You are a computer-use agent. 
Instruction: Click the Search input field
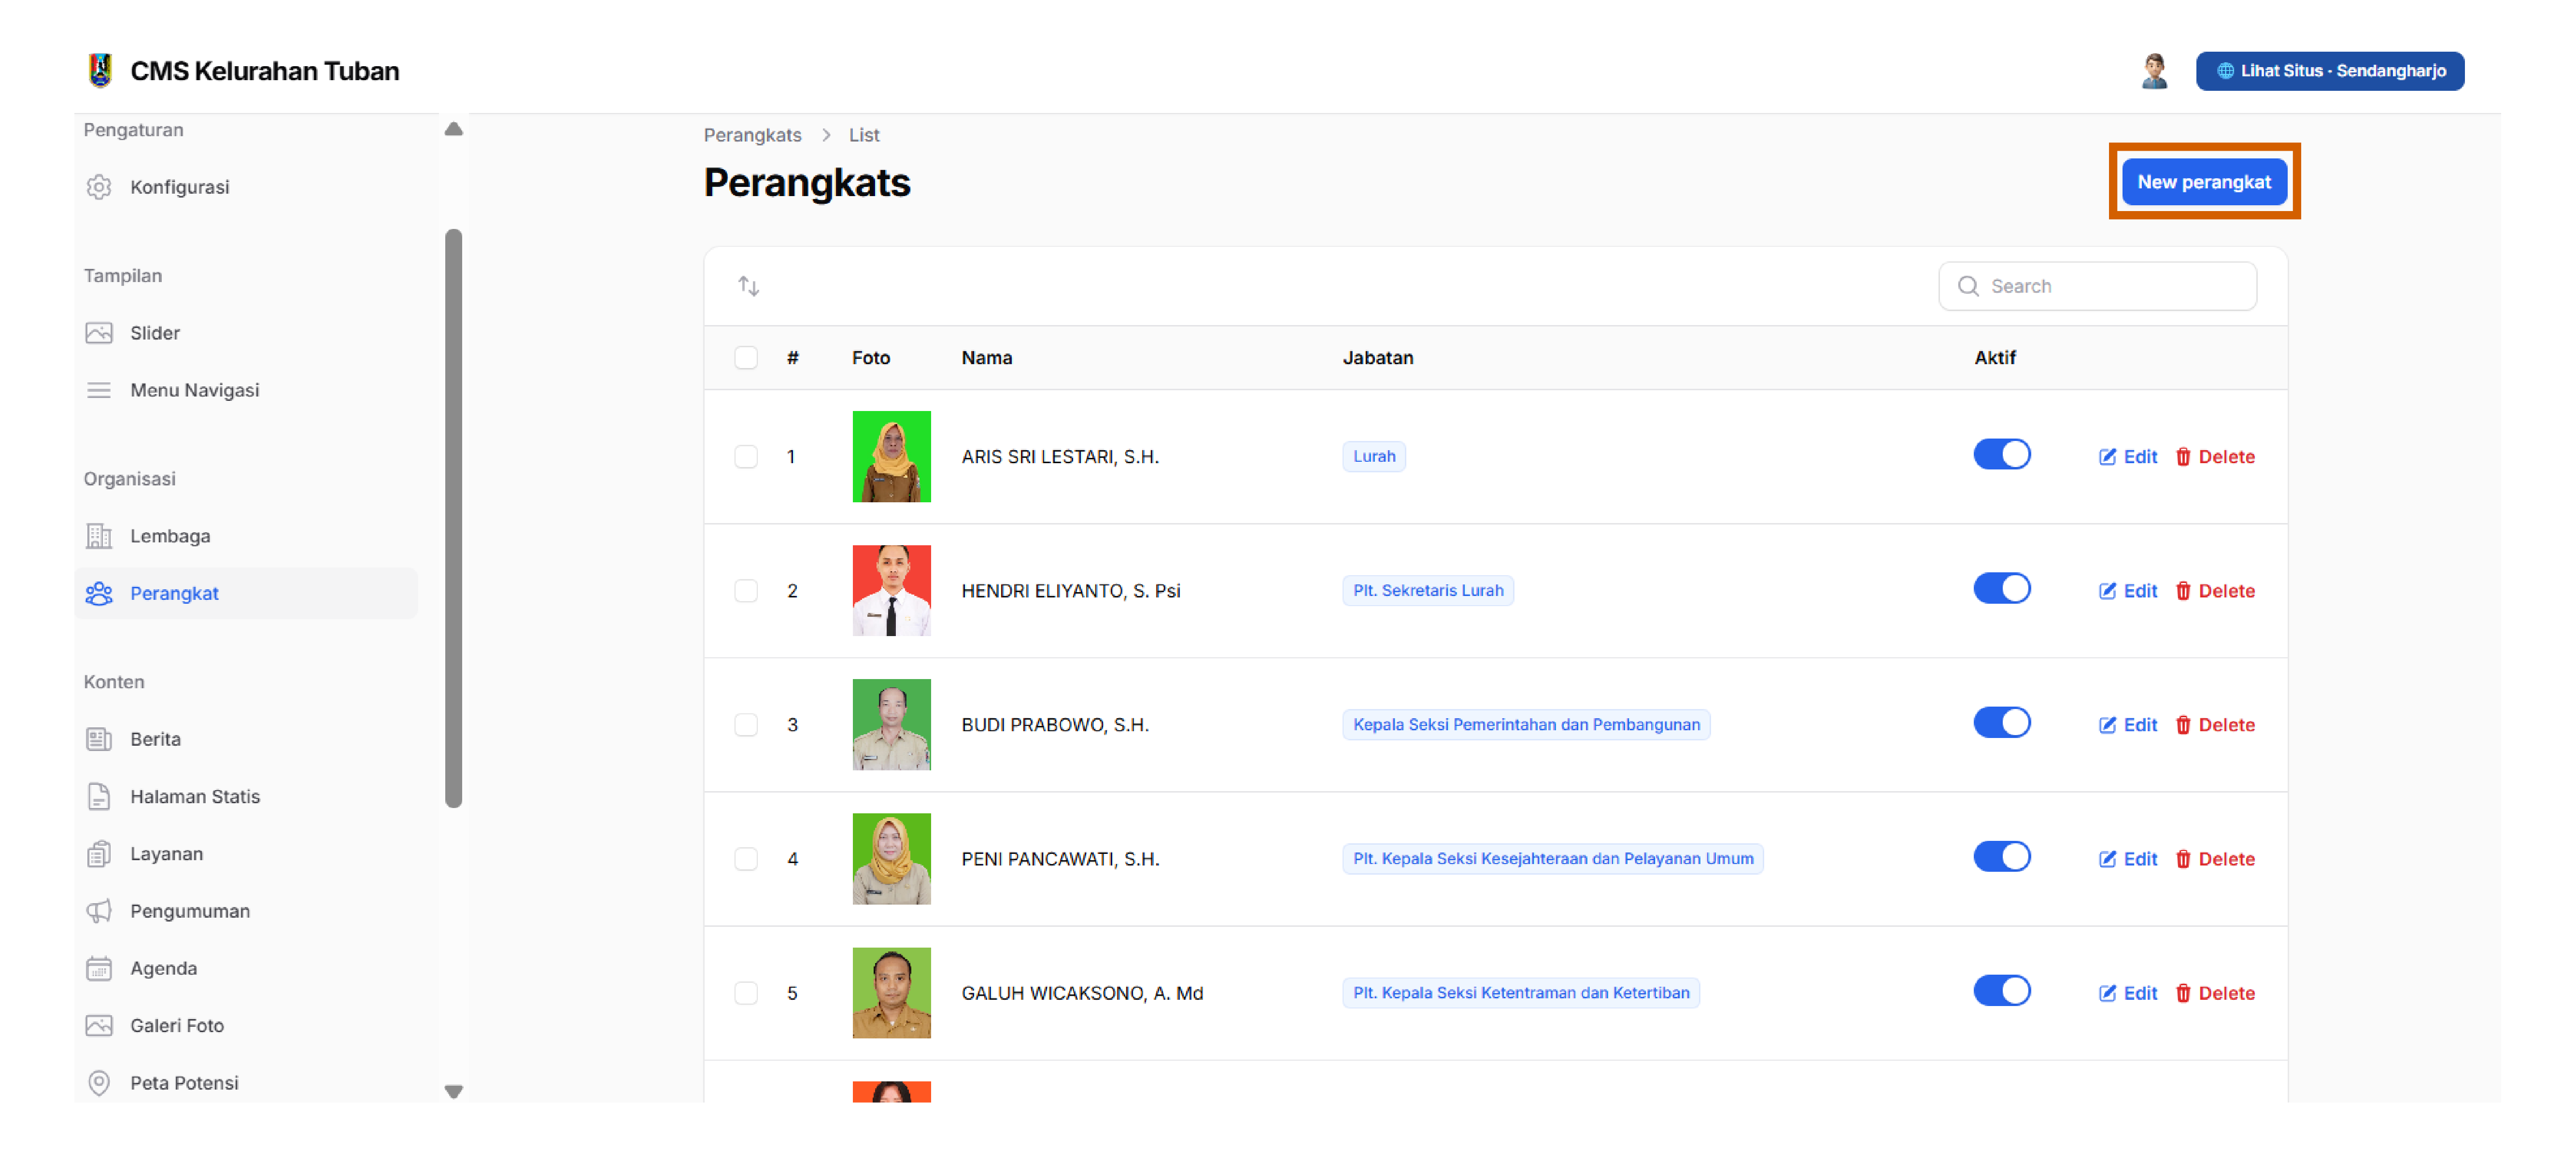2097,286
